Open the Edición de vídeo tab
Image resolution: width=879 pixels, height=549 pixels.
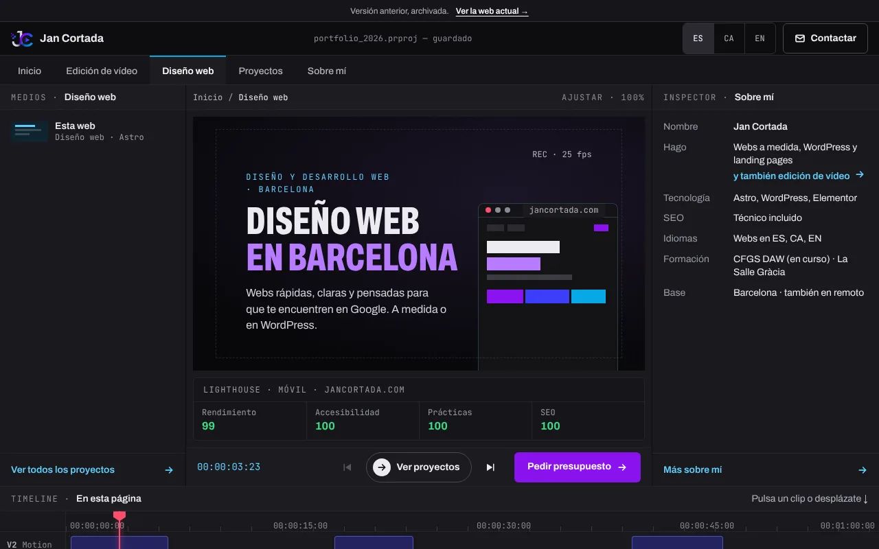(102, 71)
